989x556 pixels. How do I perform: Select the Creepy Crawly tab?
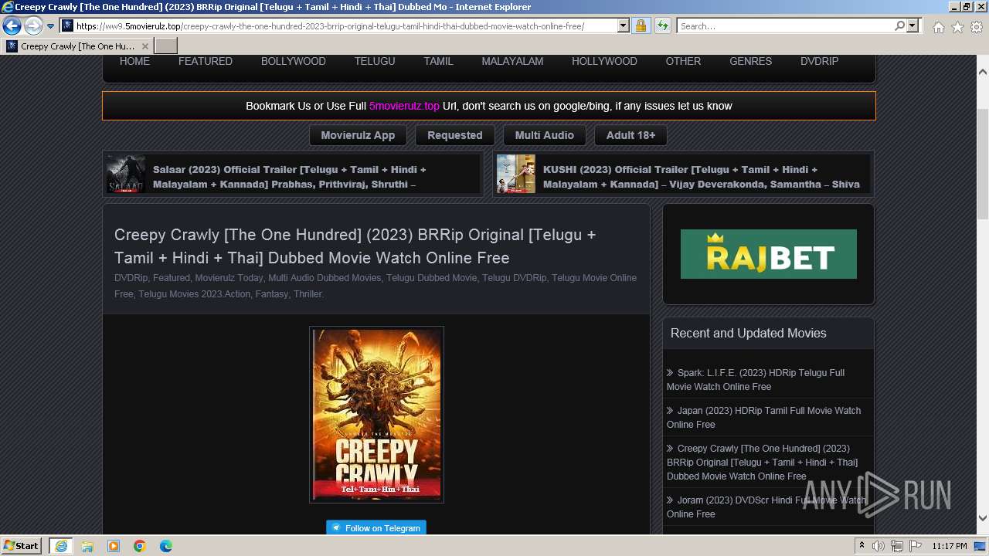[x=77, y=46]
